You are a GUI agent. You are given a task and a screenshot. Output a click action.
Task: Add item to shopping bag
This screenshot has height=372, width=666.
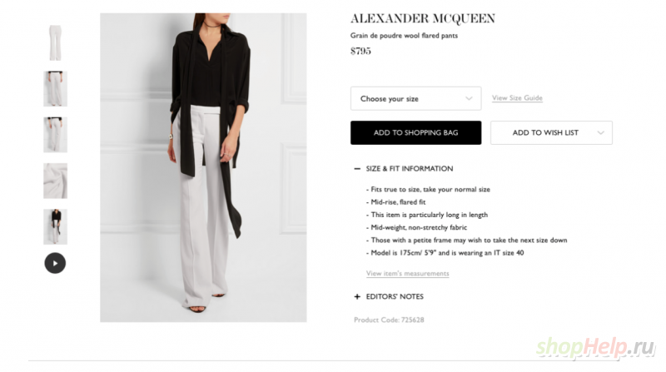415,132
